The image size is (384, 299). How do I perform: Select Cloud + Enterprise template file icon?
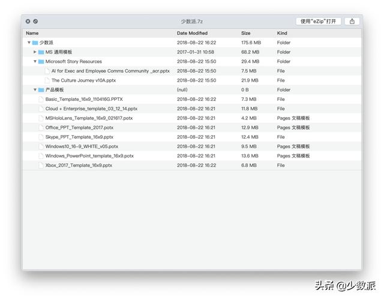(41, 109)
